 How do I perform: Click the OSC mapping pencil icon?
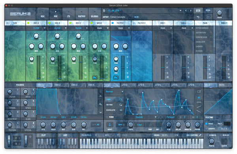200,135
